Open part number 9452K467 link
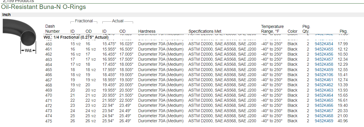 pos(324,111)
